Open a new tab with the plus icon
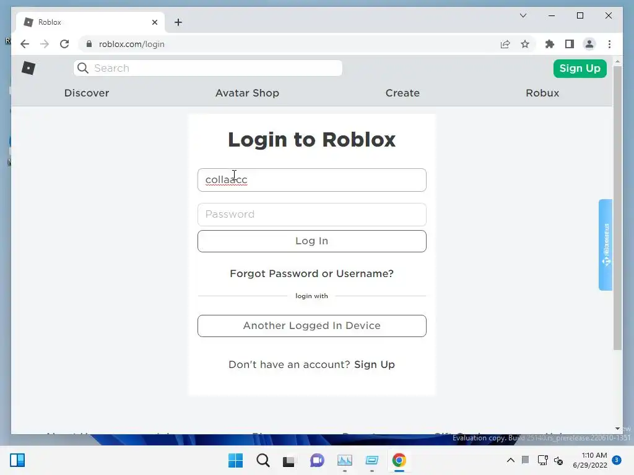Screen dimensions: 634x475 tap(178, 22)
